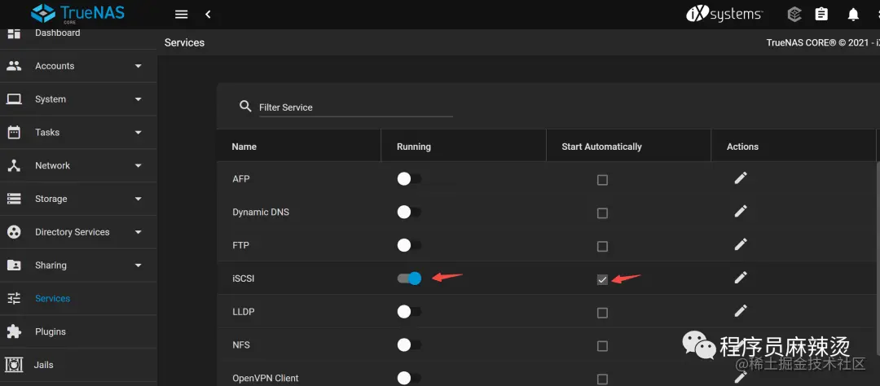Click the Tasks calendar icon
The height and width of the screenshot is (386, 880).
pyautogui.click(x=14, y=133)
